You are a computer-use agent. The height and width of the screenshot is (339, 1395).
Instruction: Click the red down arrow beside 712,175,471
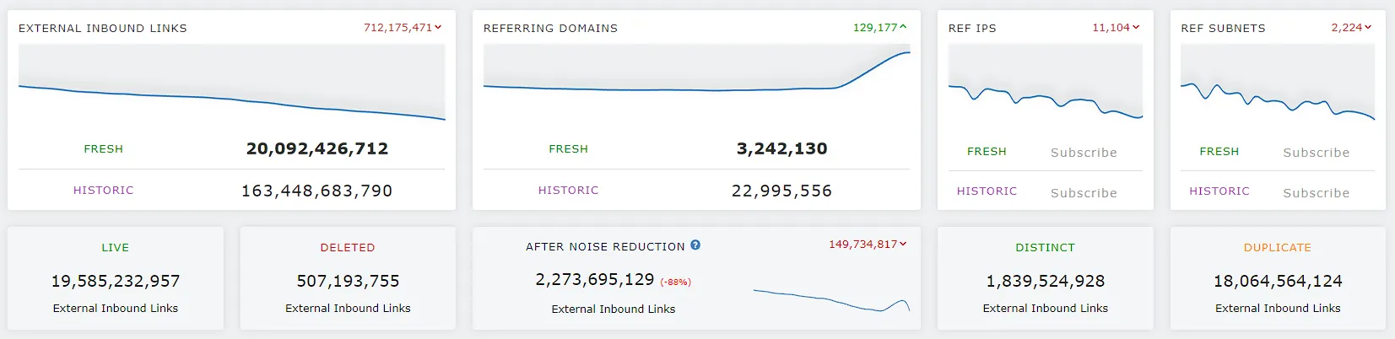pyautogui.click(x=438, y=28)
